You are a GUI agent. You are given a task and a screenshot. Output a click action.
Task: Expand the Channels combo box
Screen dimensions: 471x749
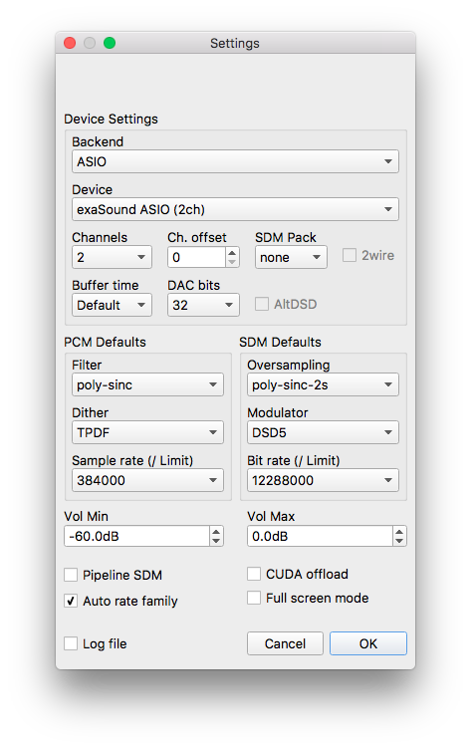coord(112,257)
